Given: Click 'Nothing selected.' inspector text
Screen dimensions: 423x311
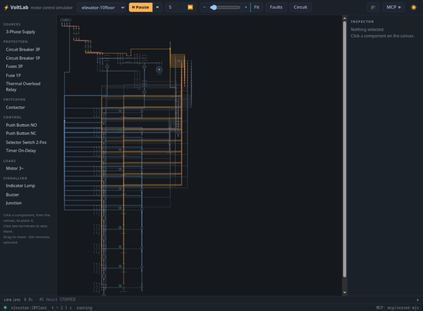Looking at the screenshot, I should click(368, 29).
